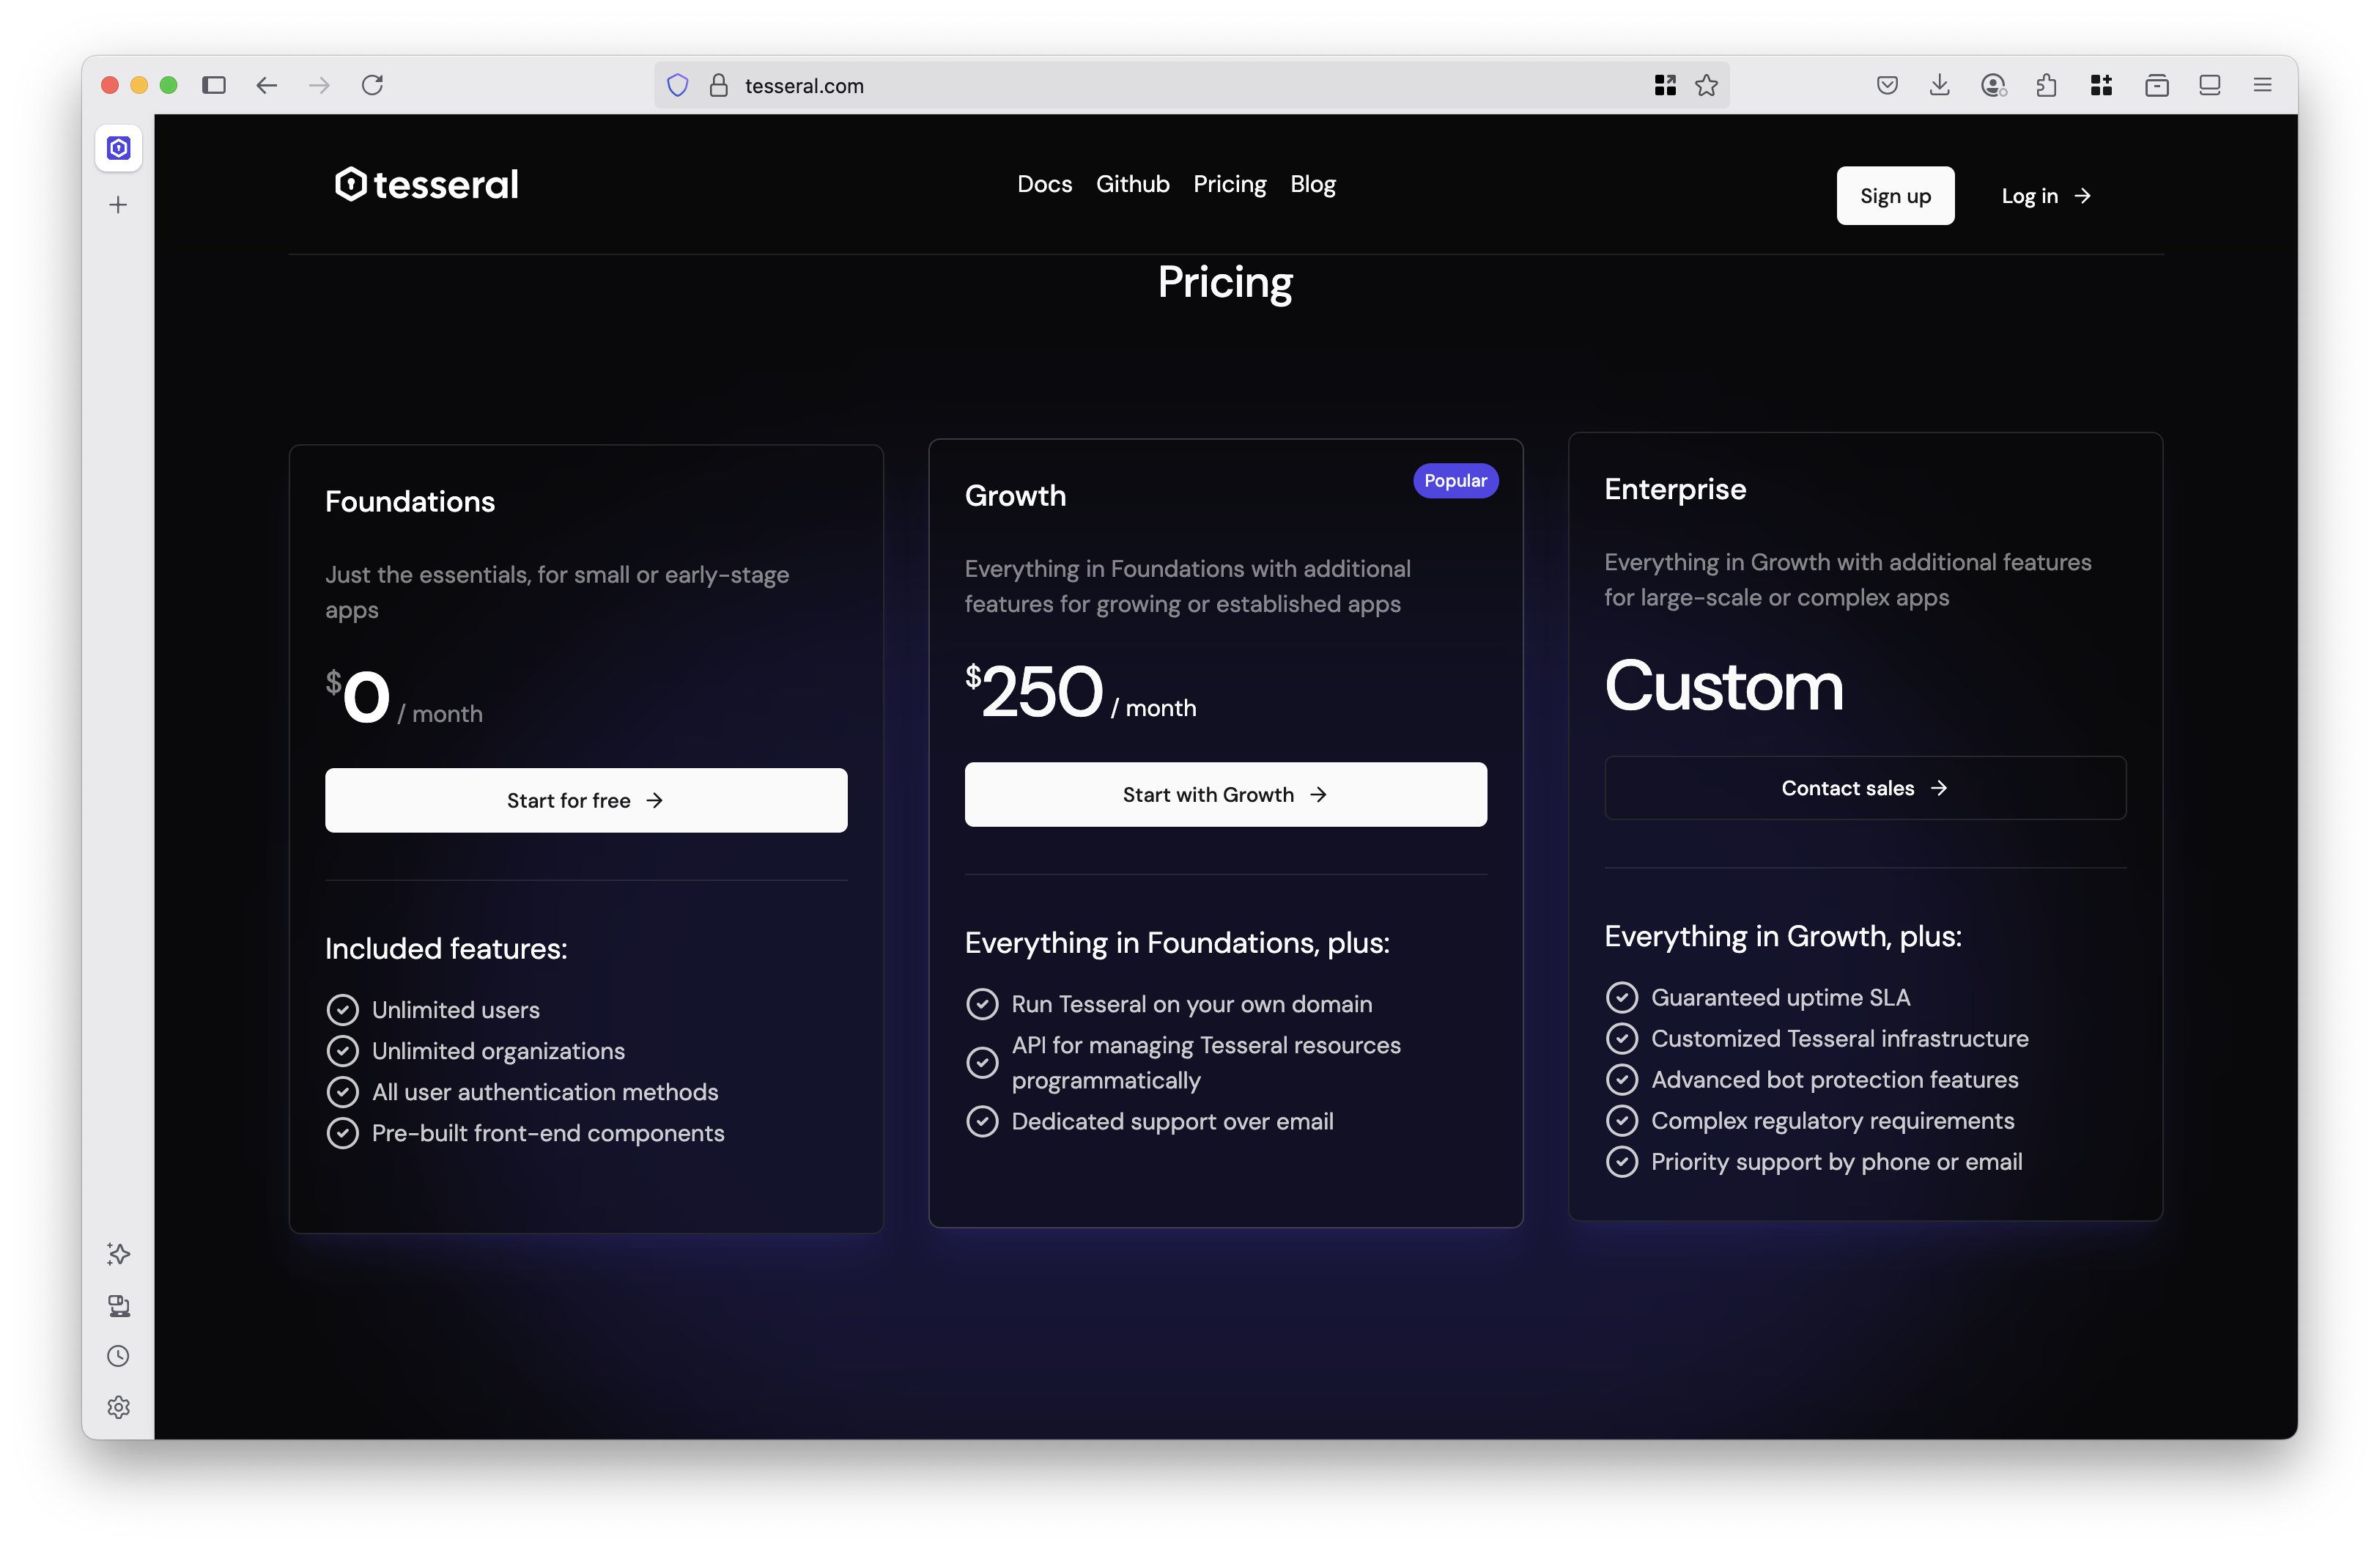This screenshot has width=2380, height=1548.
Task: Open History clock icon in sidebar
Action: click(x=118, y=1356)
